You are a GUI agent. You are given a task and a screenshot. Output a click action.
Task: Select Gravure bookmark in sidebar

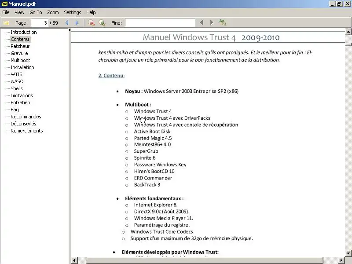(19, 53)
